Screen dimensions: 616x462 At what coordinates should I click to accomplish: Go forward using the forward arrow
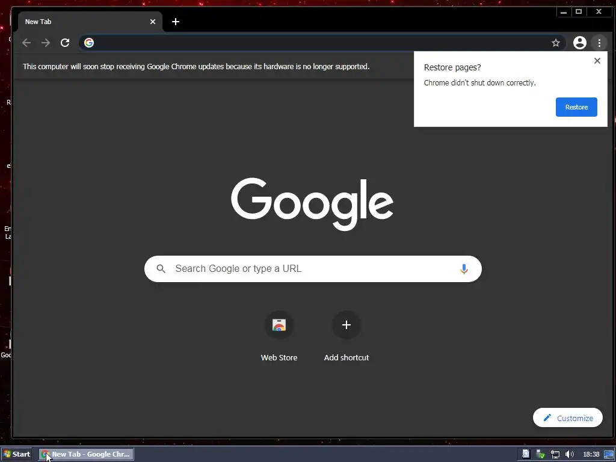coord(46,43)
